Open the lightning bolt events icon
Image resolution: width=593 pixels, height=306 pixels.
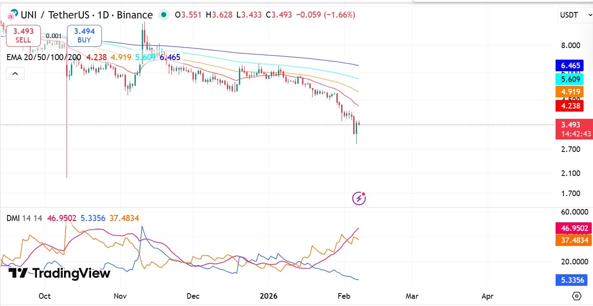[359, 198]
